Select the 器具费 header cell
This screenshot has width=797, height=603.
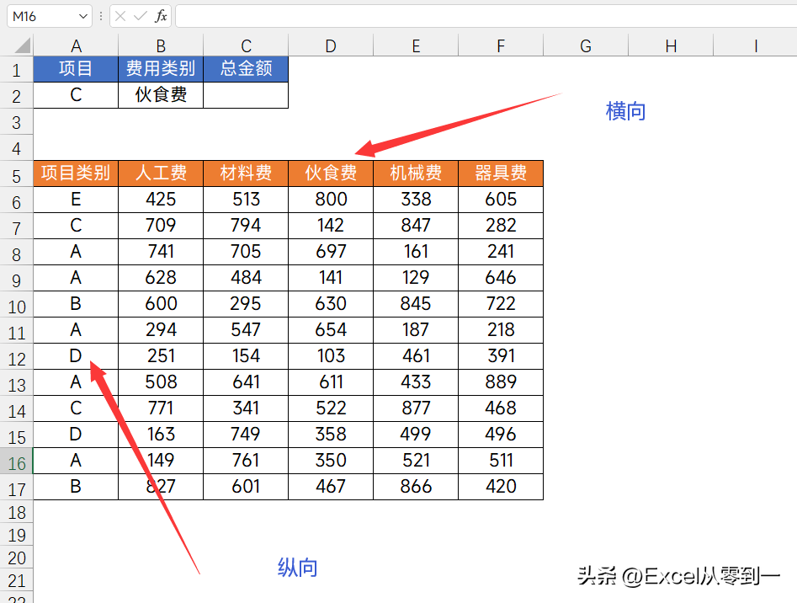[x=501, y=173]
